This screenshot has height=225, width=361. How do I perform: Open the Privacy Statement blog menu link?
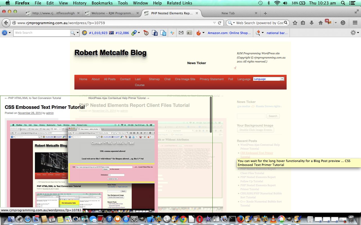pos(212,79)
